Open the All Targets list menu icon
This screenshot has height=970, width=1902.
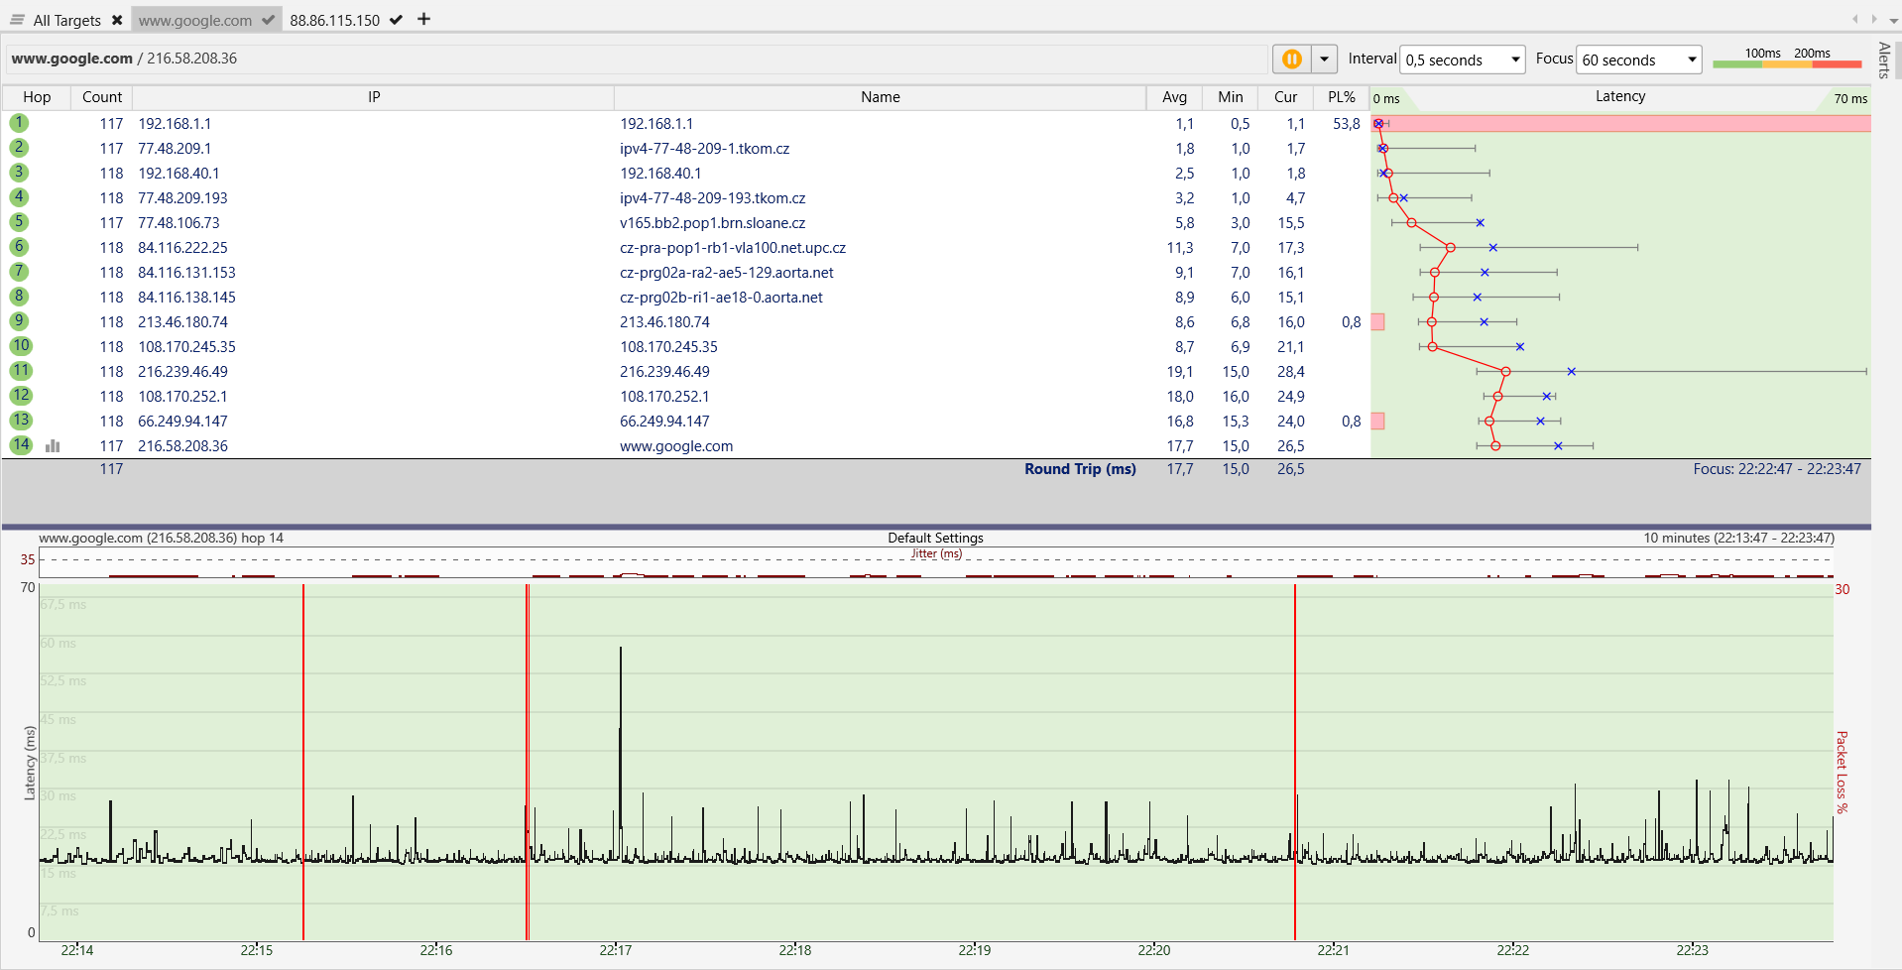17,20
